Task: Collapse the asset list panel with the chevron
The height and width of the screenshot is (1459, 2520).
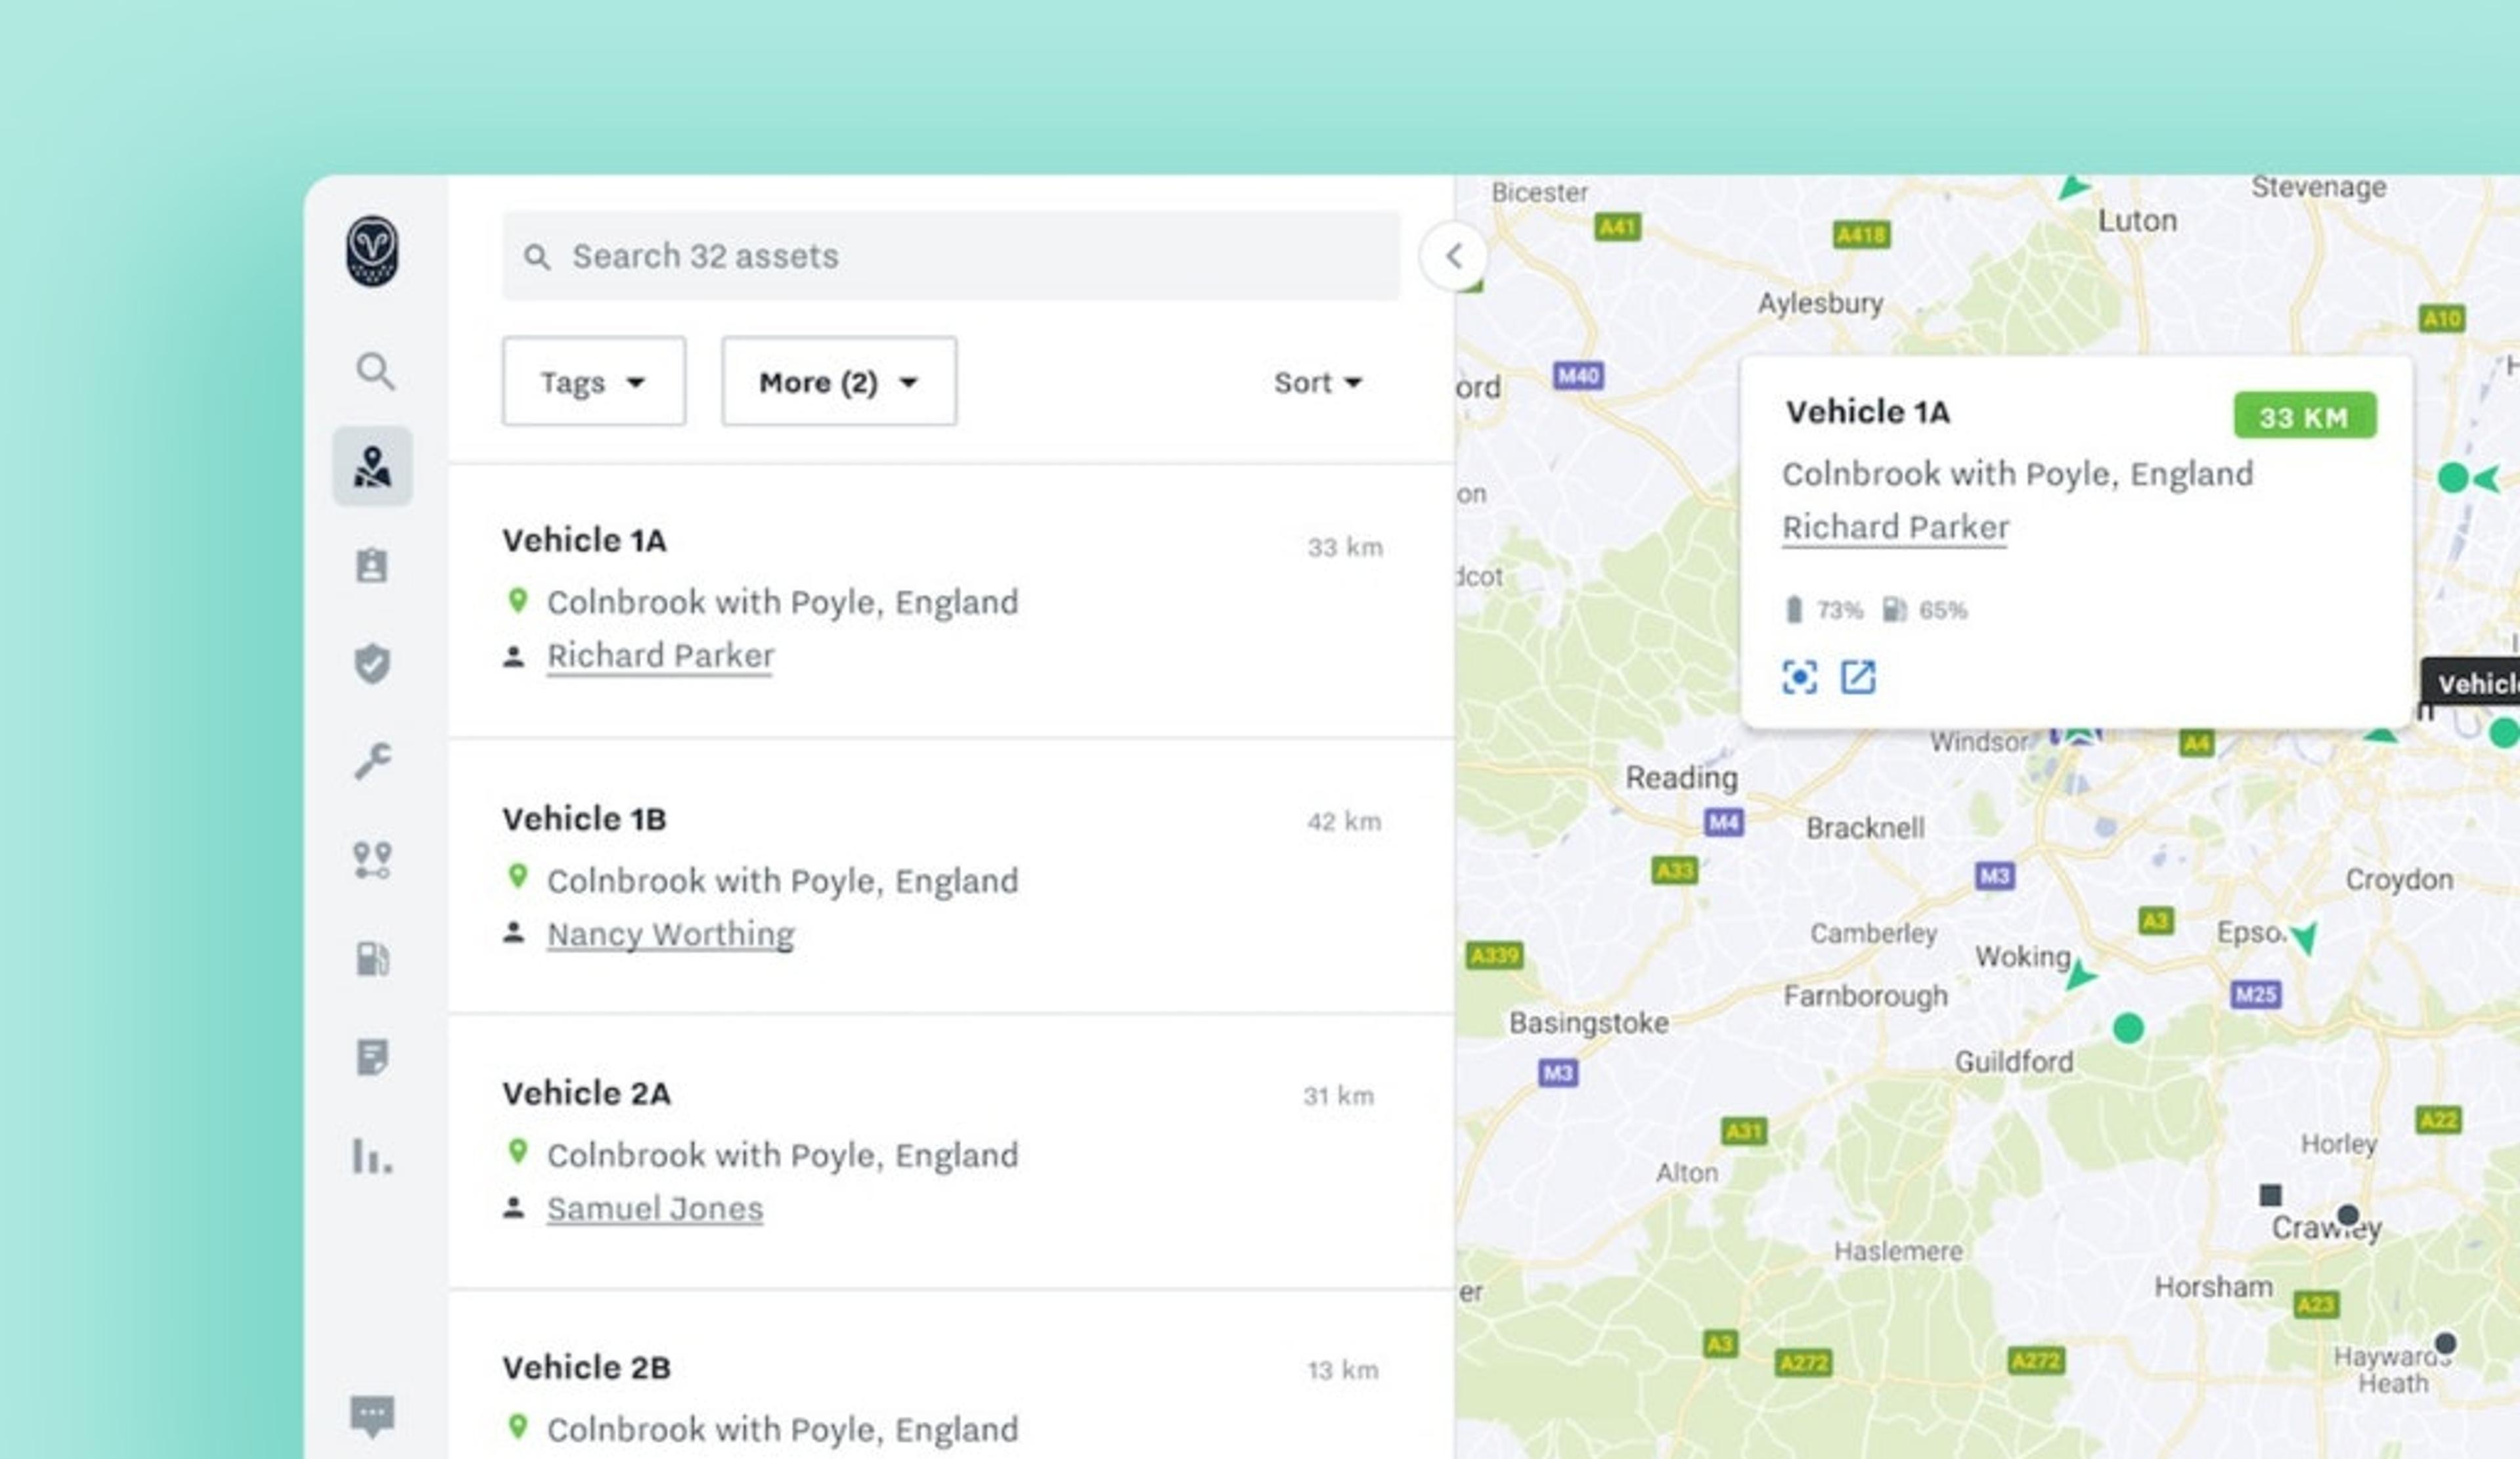Action: tap(1453, 257)
